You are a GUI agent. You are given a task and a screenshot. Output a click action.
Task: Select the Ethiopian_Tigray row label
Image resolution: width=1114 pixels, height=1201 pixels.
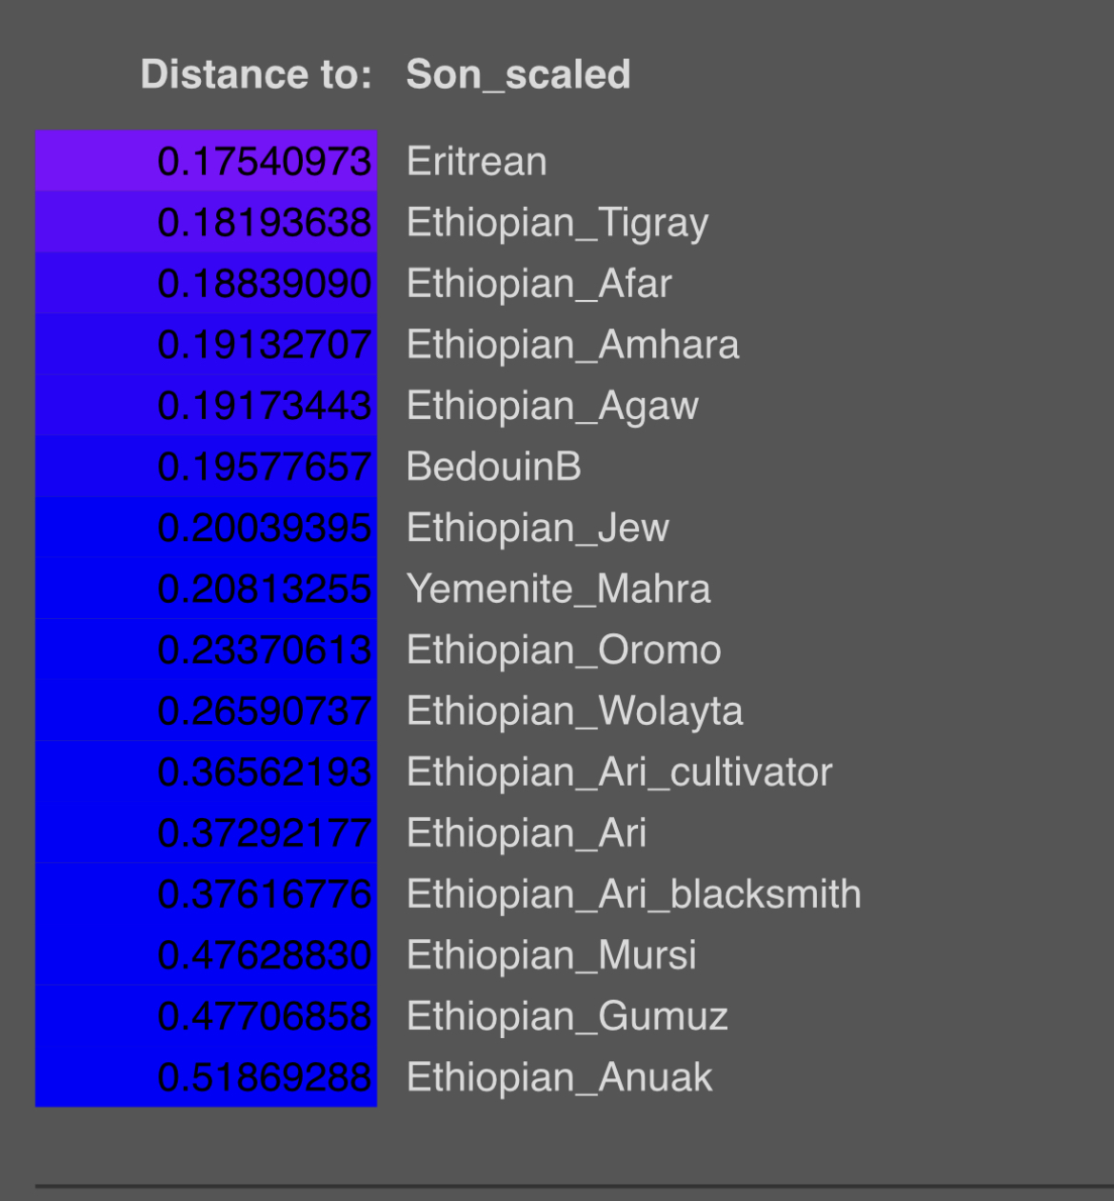click(x=557, y=223)
